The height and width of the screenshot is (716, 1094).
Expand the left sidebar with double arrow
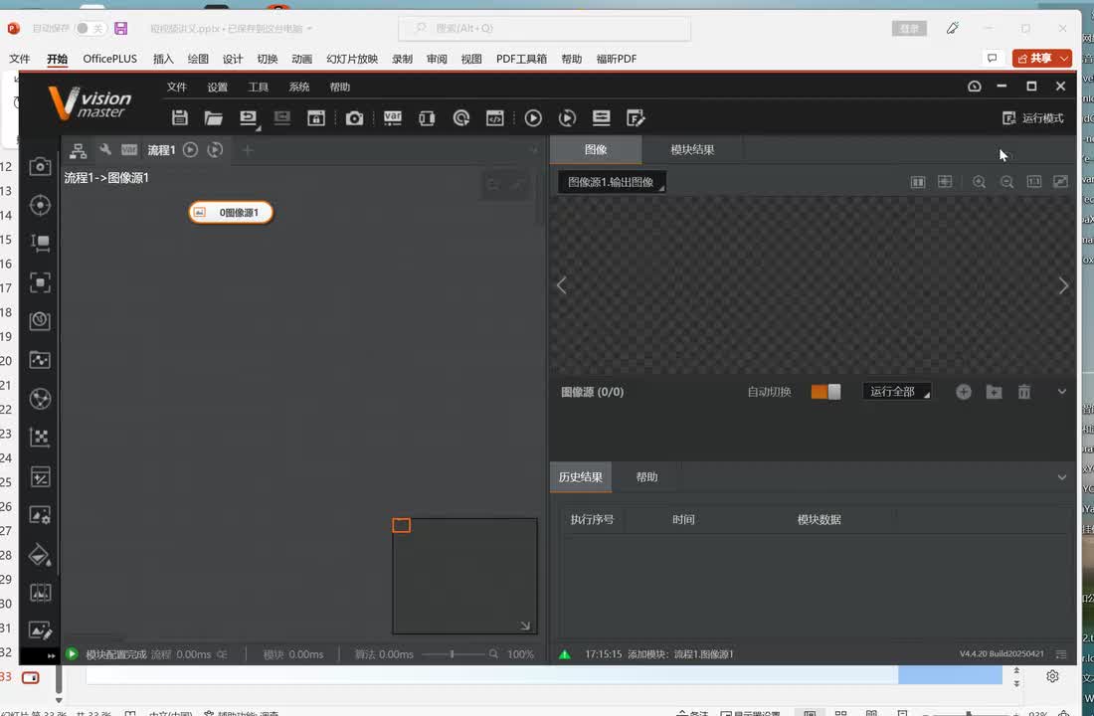51,656
